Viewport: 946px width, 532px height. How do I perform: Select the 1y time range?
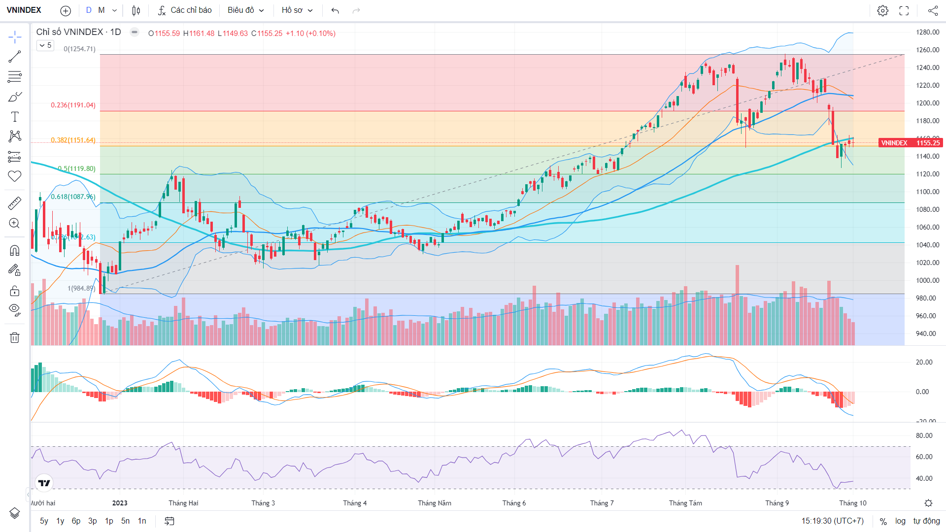coord(60,521)
